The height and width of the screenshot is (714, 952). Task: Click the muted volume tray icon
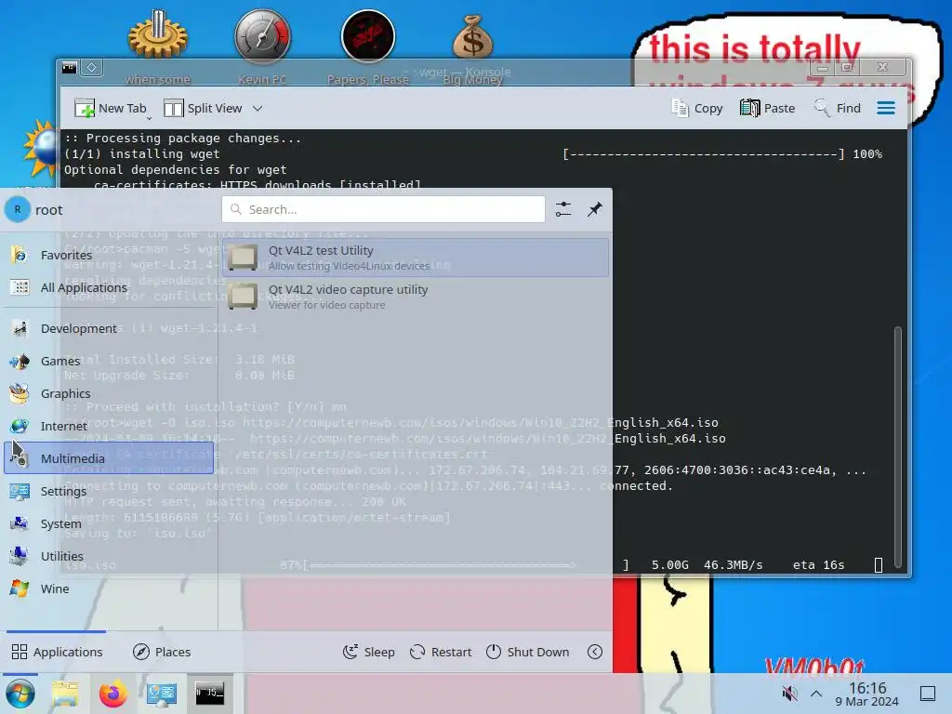pyautogui.click(x=789, y=694)
